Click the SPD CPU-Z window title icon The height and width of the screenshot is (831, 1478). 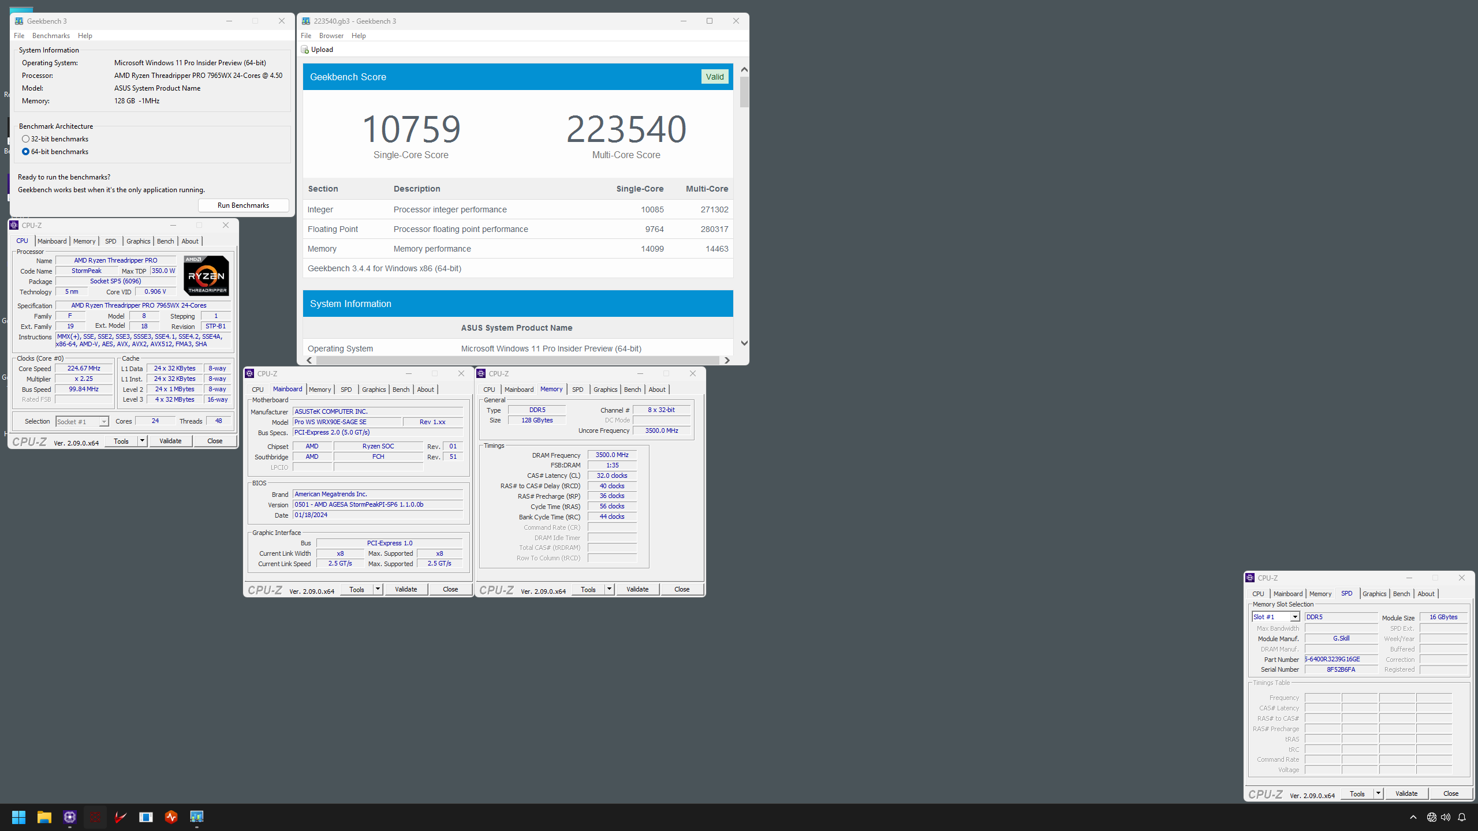click(x=1250, y=578)
